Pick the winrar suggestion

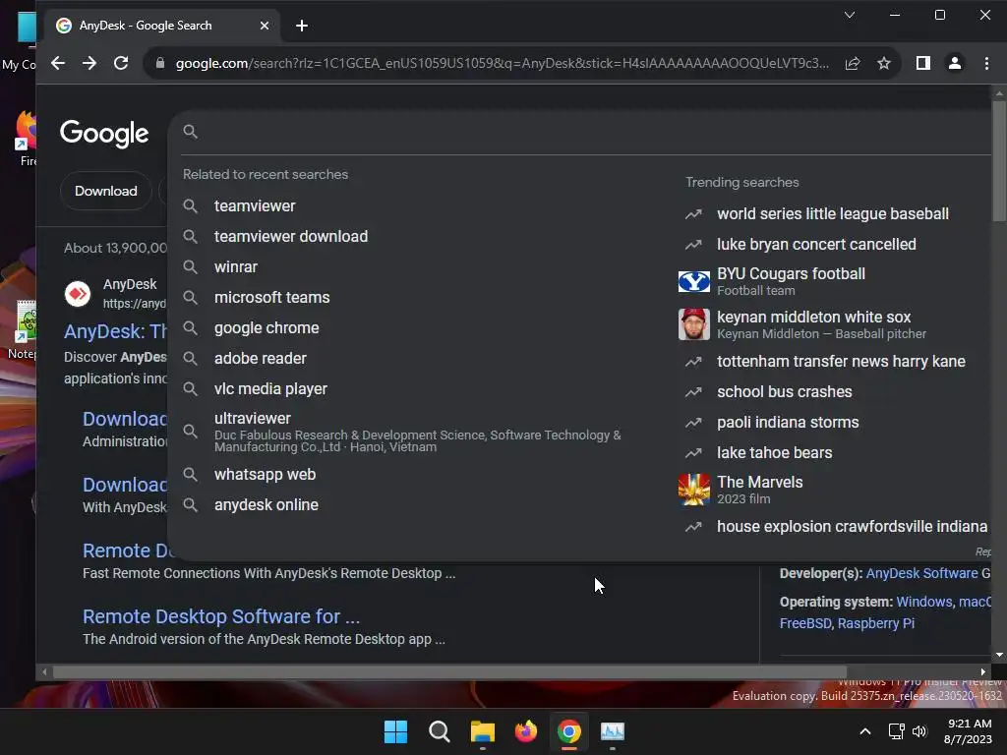(x=236, y=267)
